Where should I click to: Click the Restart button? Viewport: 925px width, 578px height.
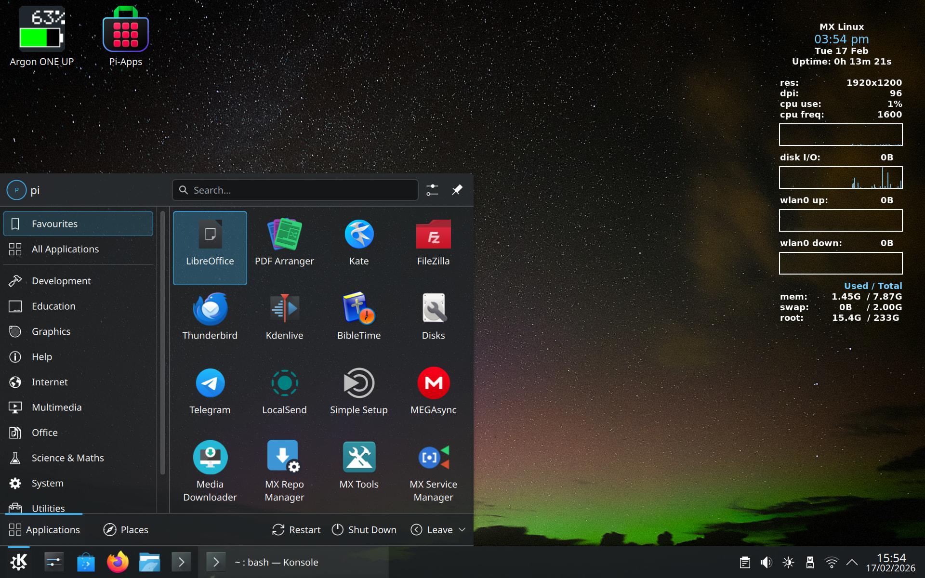[x=296, y=529]
